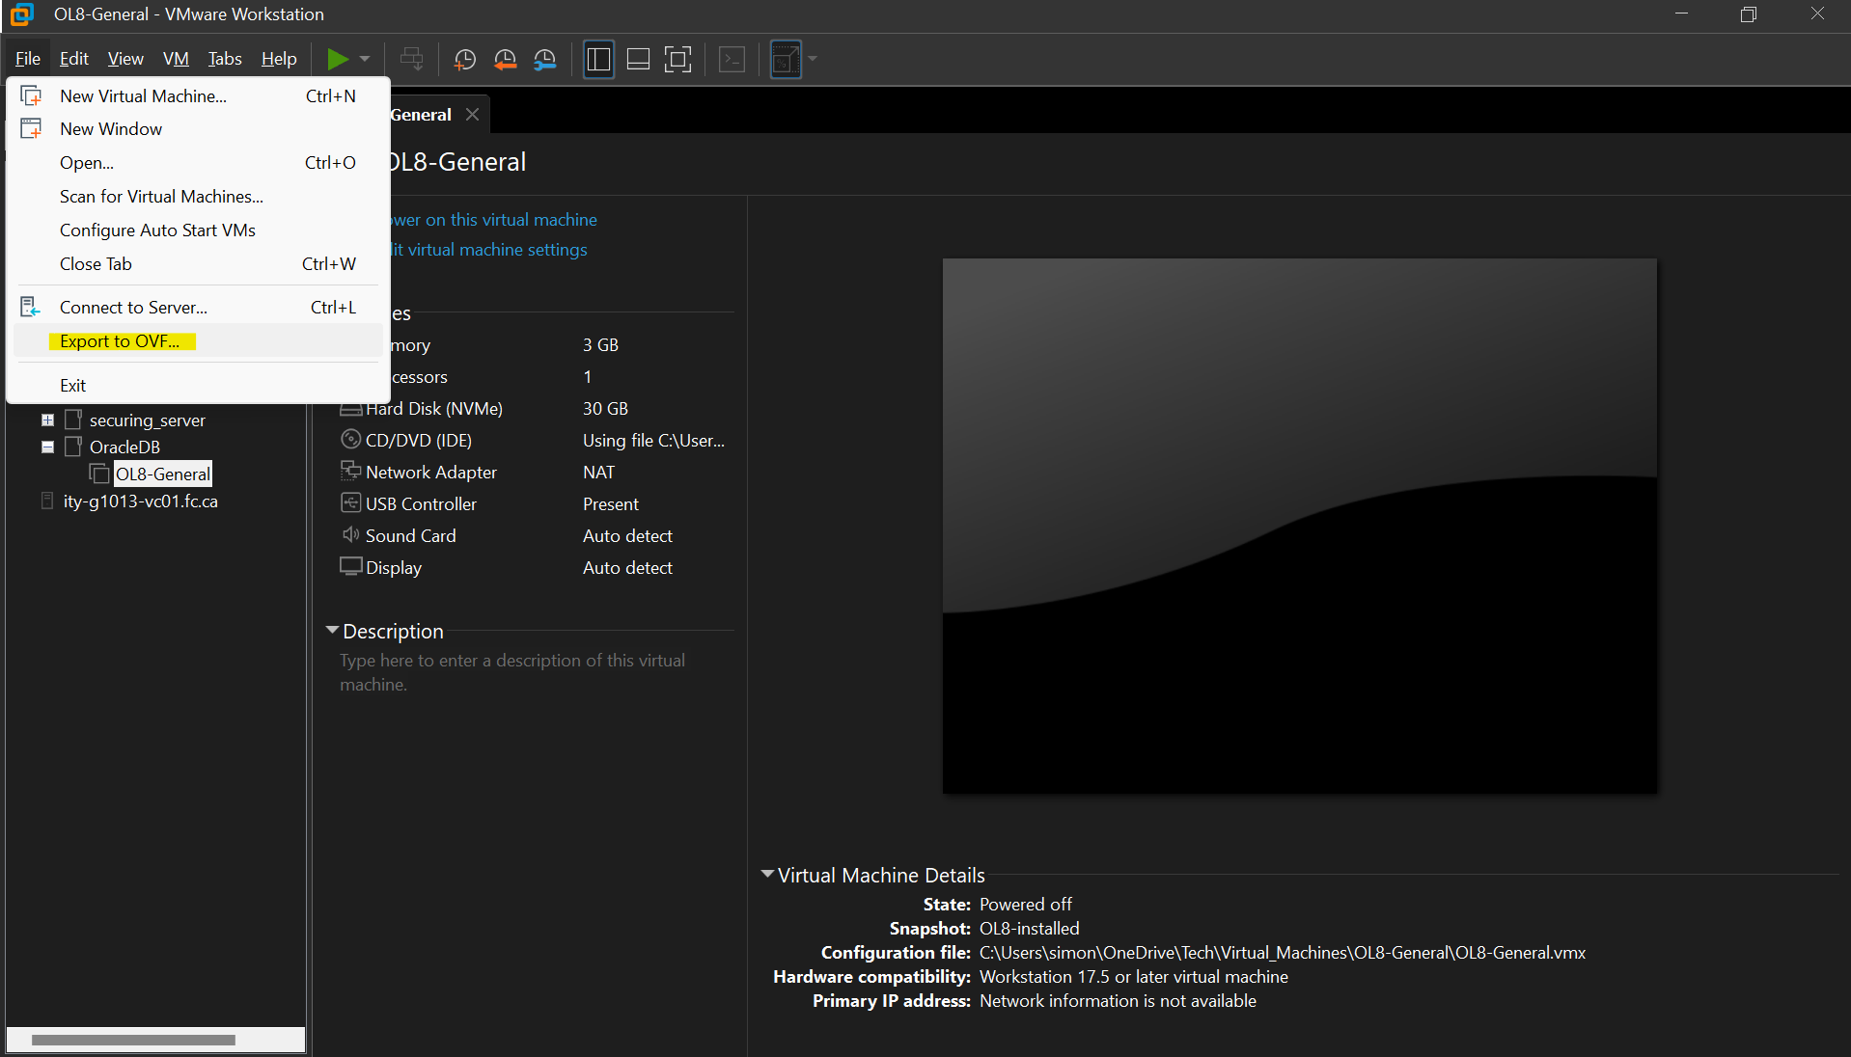Collapse the Description section

pyautogui.click(x=332, y=631)
